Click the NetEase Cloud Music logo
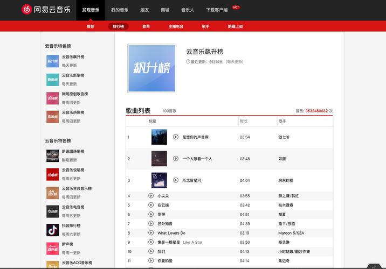The width and height of the screenshot is (386, 269). click(x=46, y=10)
